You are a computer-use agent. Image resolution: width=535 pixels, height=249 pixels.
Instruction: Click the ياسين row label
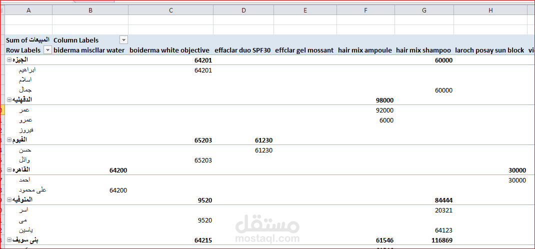[x=26, y=230]
